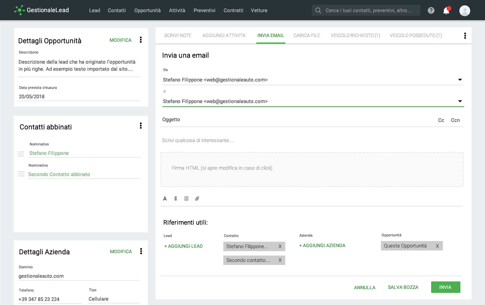
Task: Insert a link with the chain icon
Action: point(175,199)
